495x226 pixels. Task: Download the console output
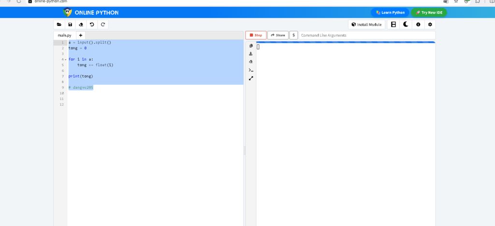click(251, 54)
